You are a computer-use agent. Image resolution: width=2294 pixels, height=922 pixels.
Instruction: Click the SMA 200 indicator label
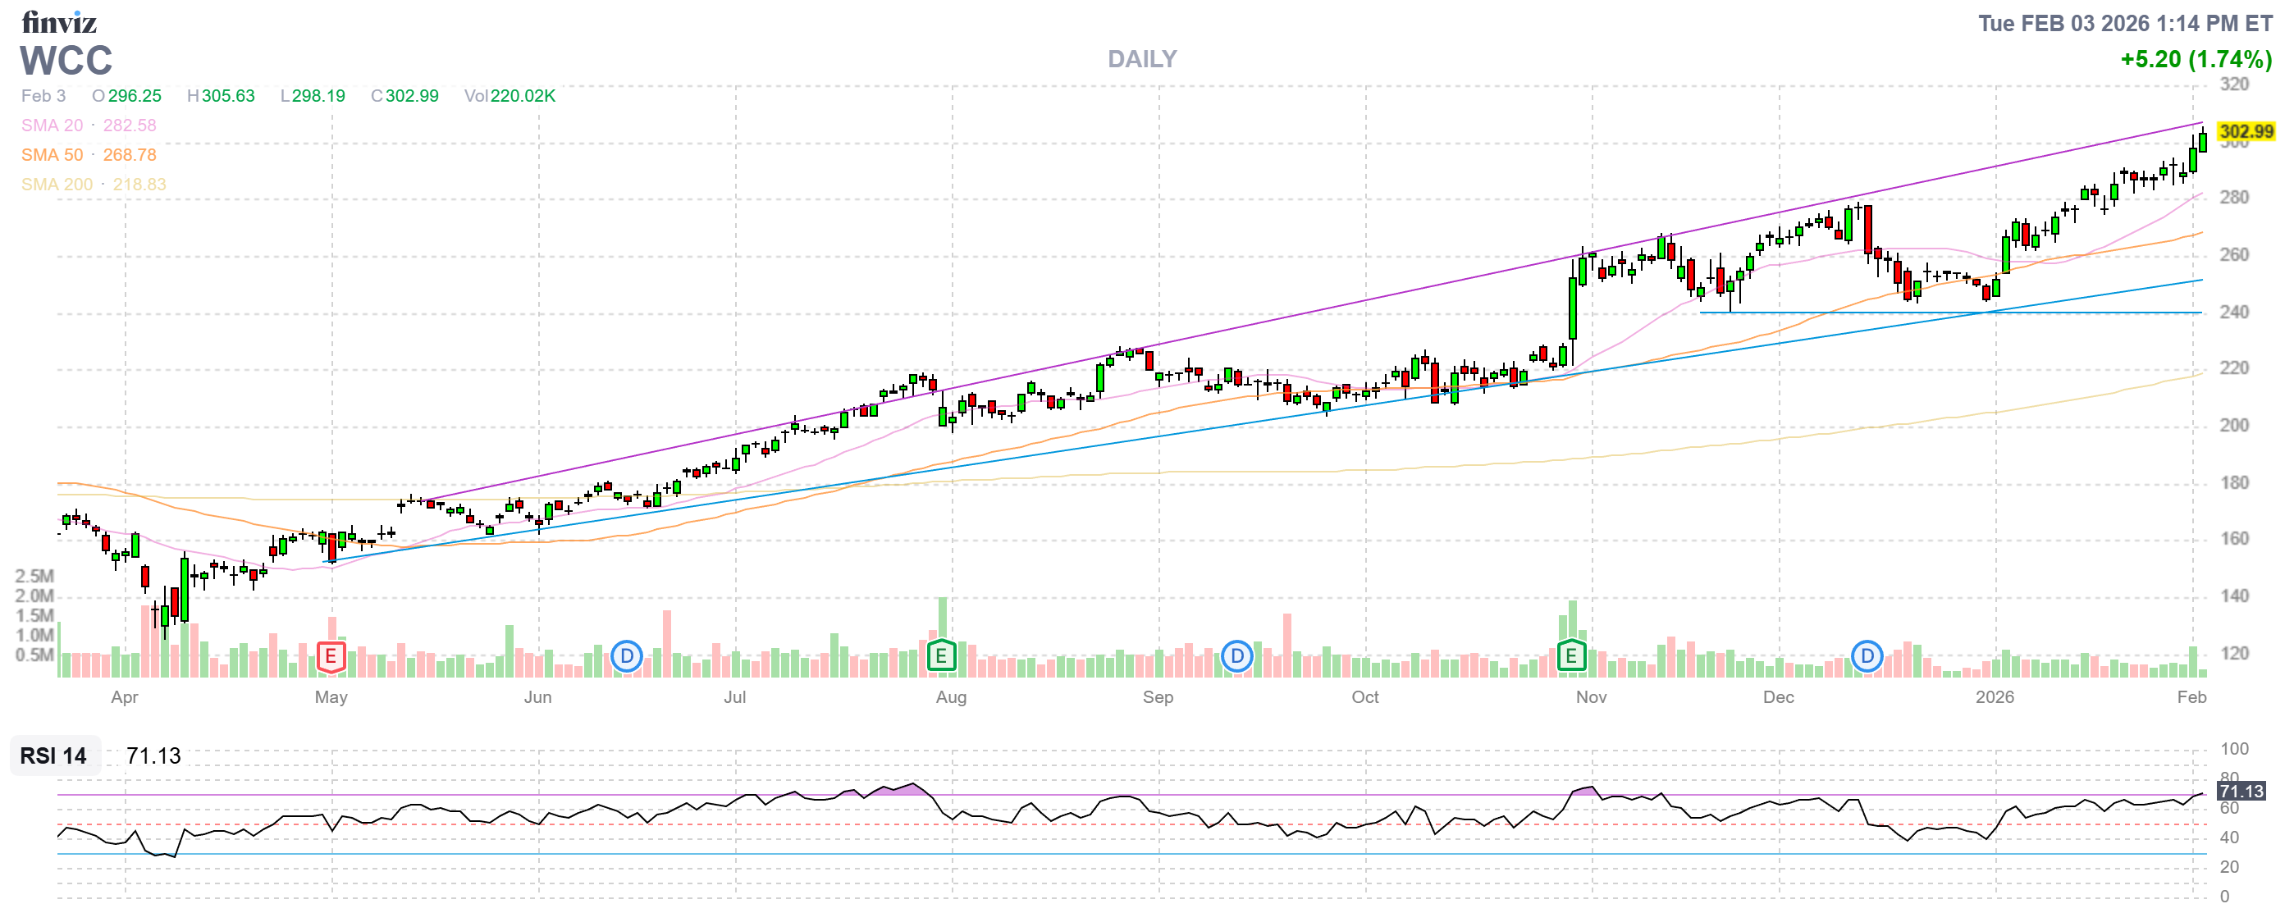point(56,185)
